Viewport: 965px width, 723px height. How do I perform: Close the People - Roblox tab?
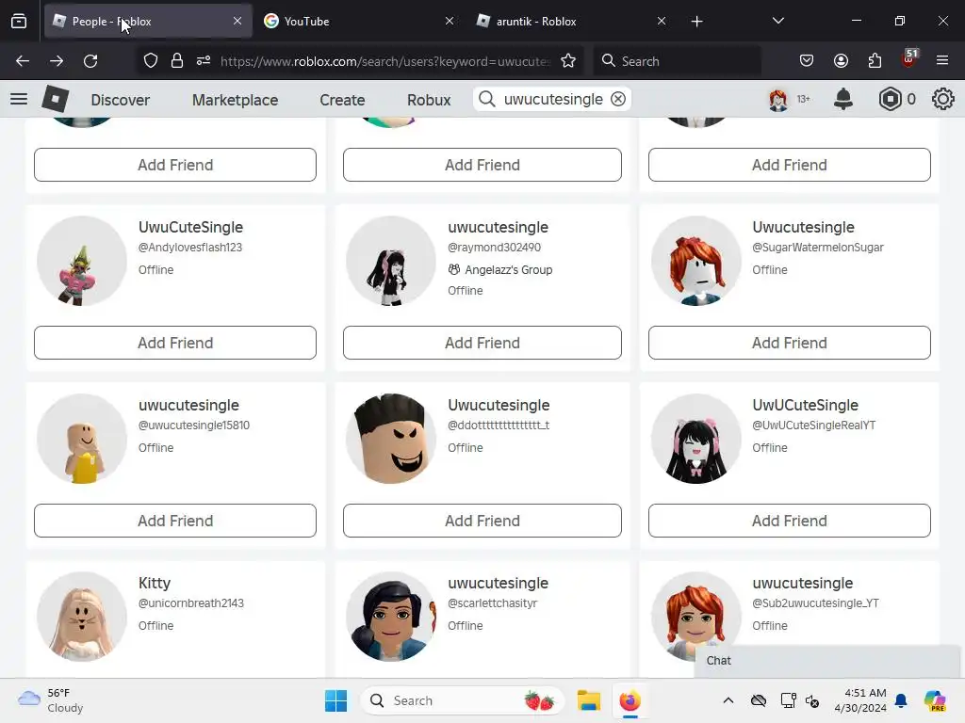click(x=237, y=21)
